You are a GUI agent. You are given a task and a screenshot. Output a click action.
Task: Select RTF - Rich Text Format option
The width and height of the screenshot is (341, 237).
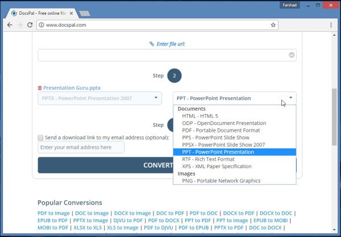coord(234,159)
